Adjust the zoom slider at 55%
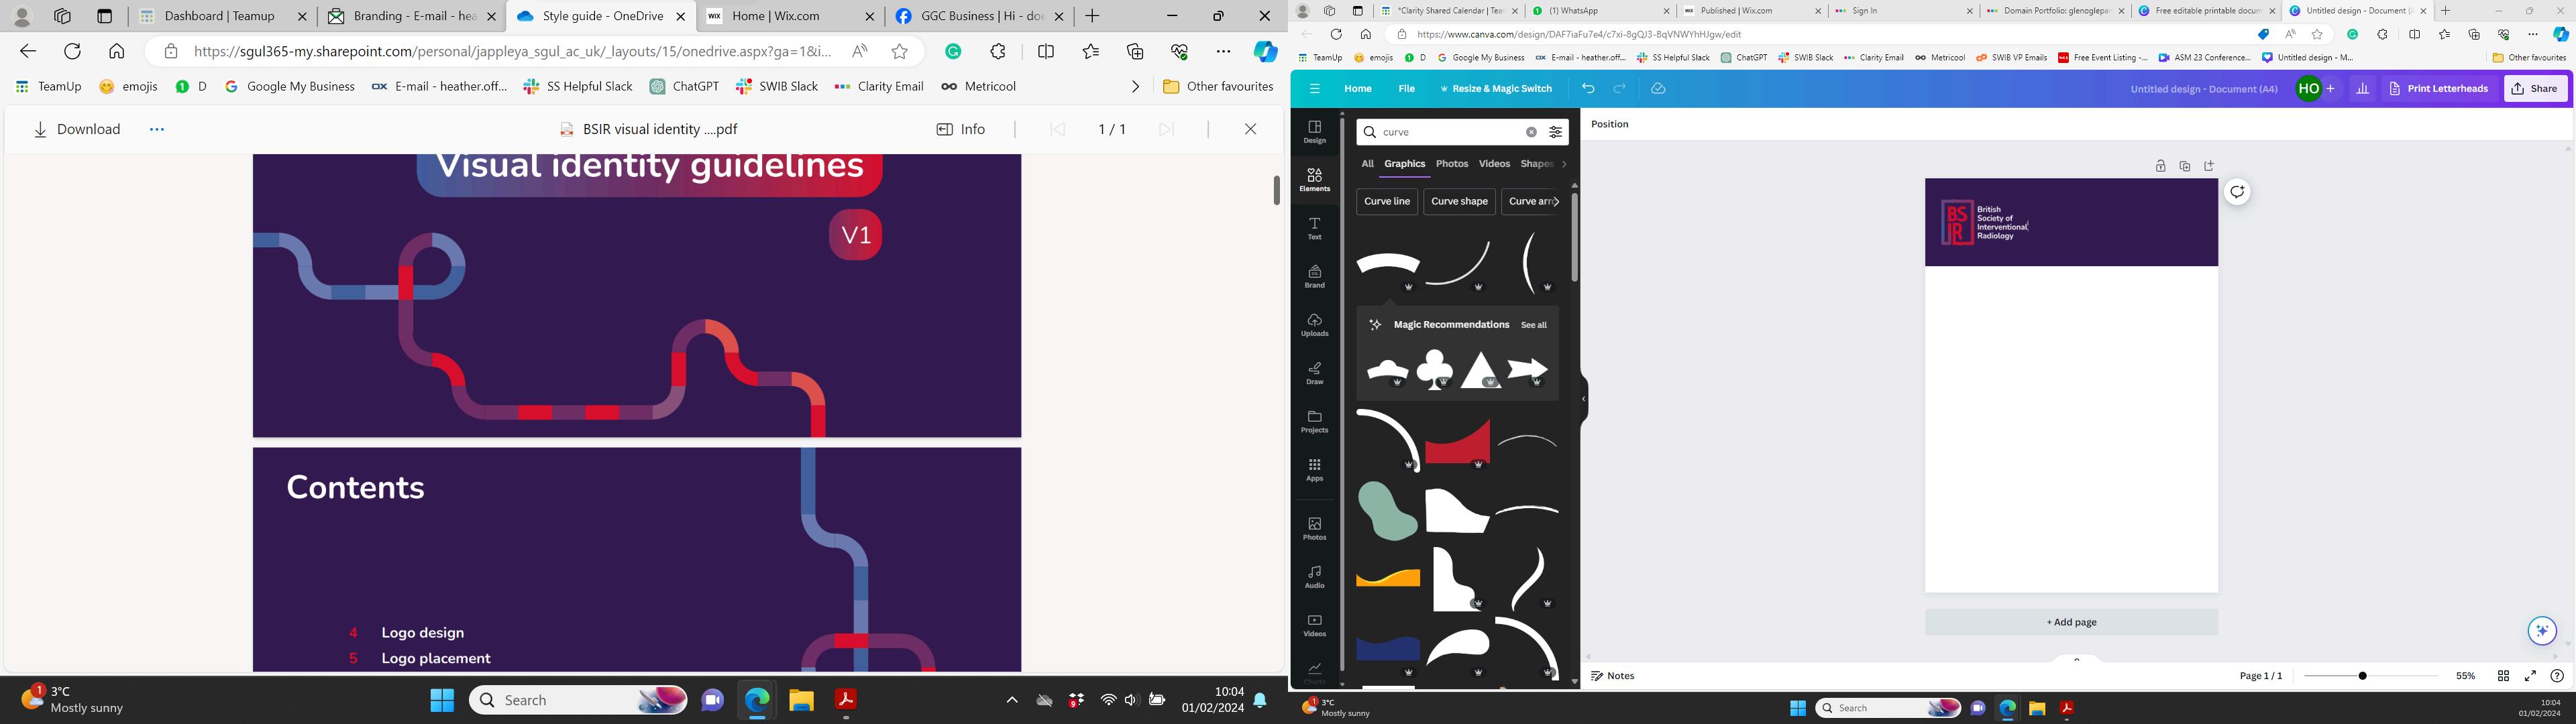The width and height of the screenshot is (2576, 724). click(2362, 676)
